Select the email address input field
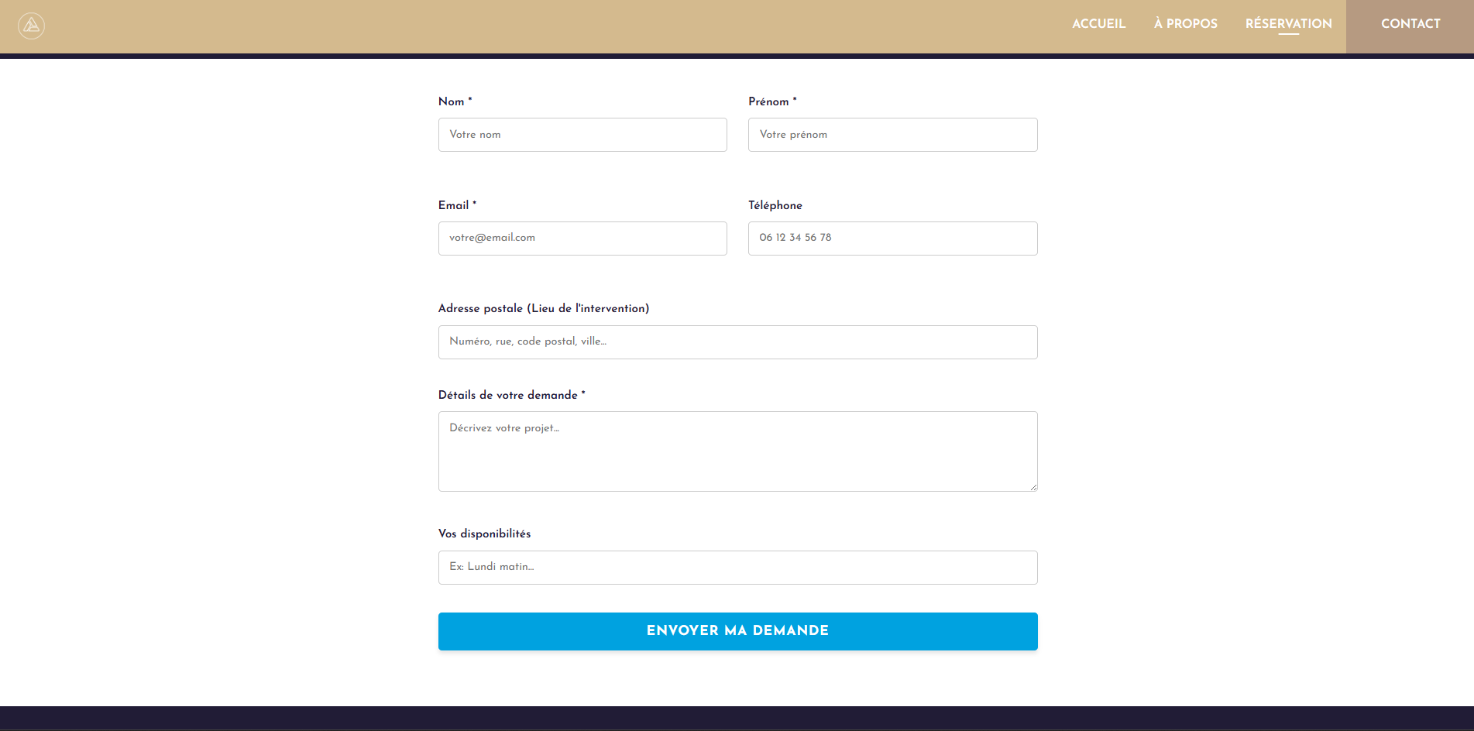The height and width of the screenshot is (731, 1474). click(x=582, y=239)
